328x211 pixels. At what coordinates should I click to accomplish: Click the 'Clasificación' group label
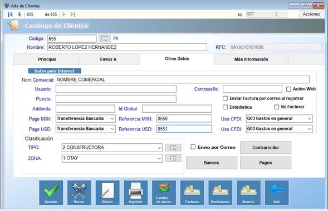coord(39,139)
